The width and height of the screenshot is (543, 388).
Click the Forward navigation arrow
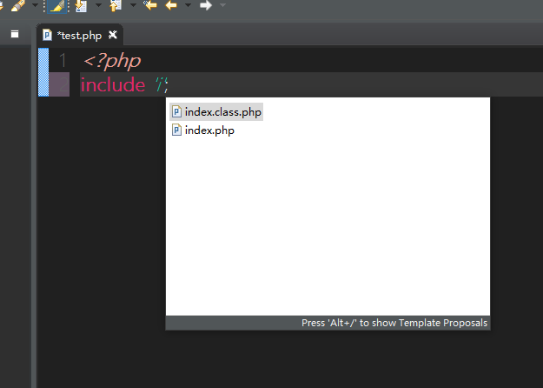[206, 5]
